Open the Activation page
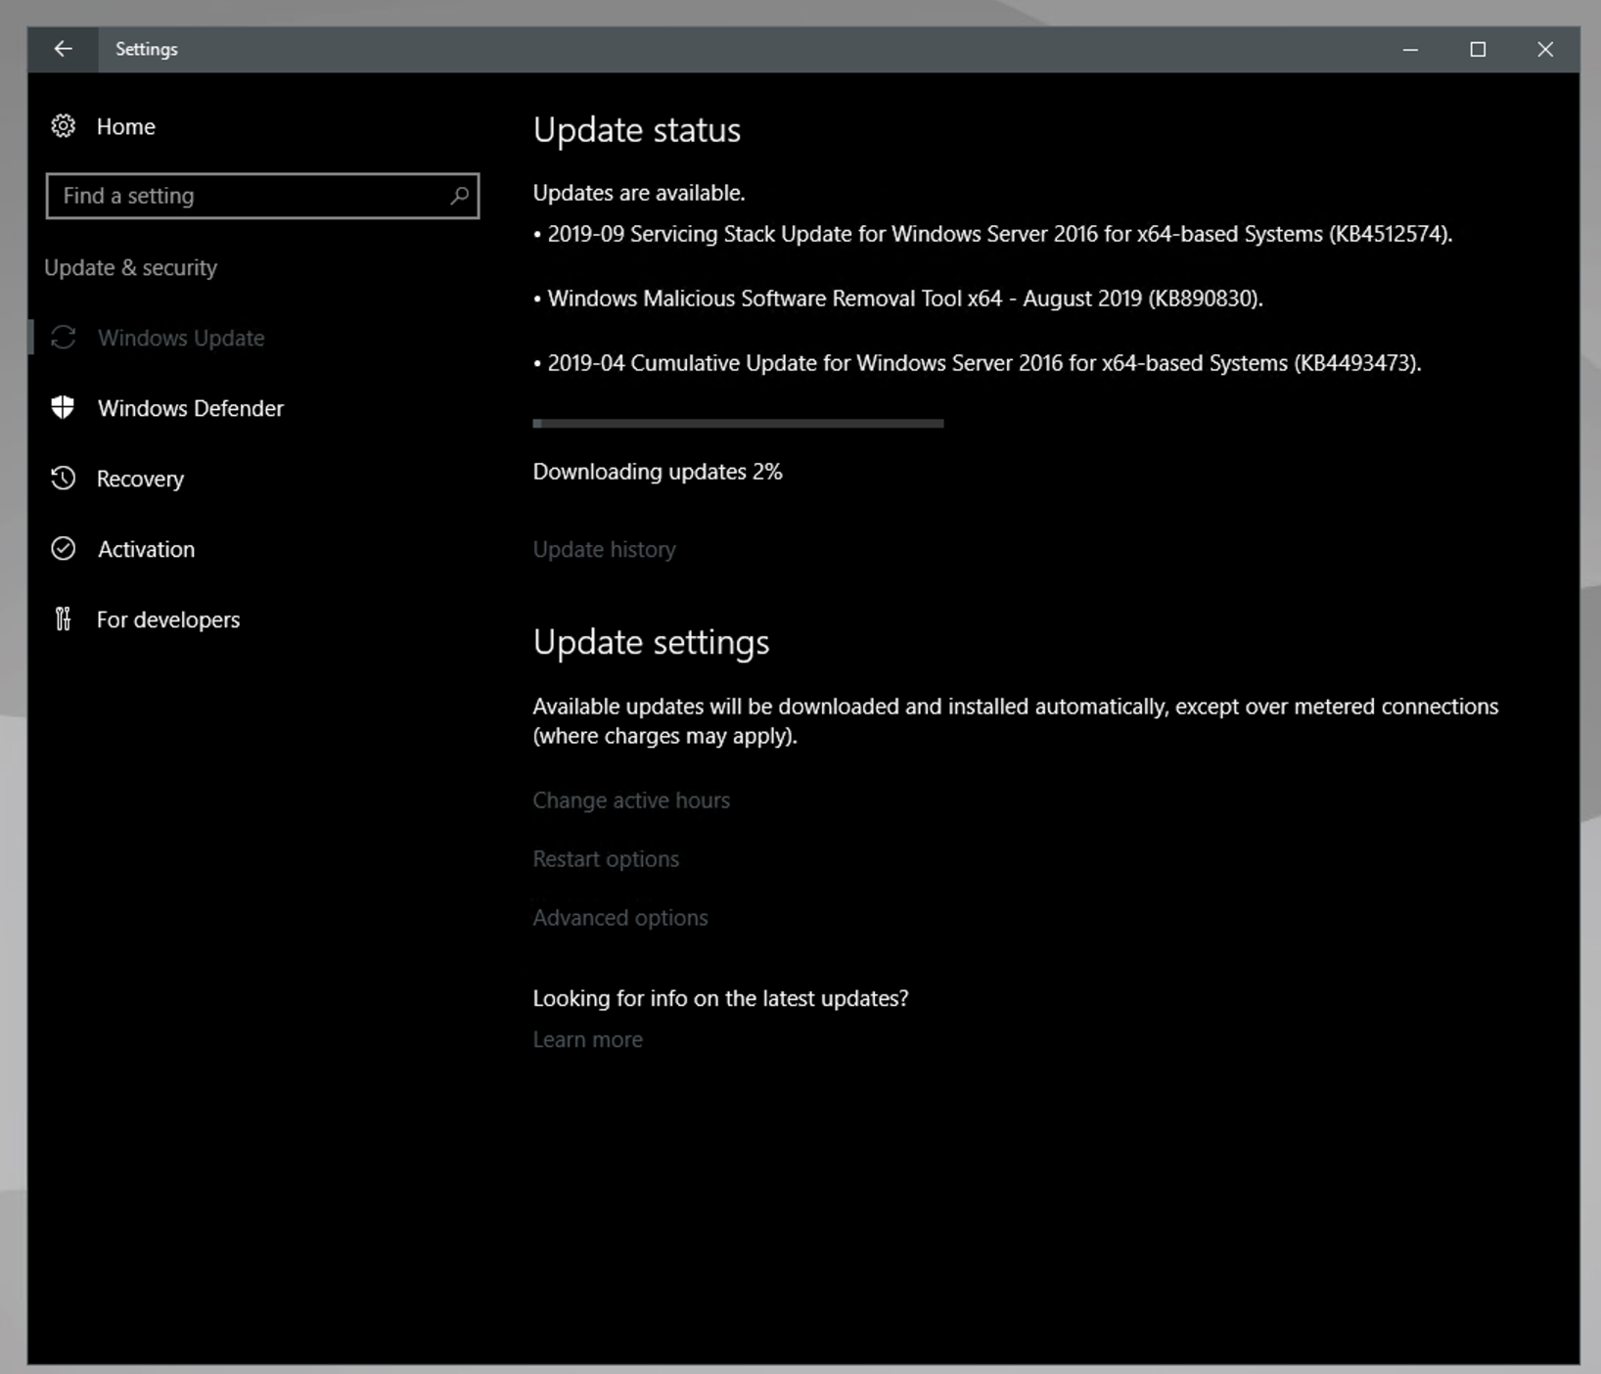The height and width of the screenshot is (1374, 1601). (146, 549)
